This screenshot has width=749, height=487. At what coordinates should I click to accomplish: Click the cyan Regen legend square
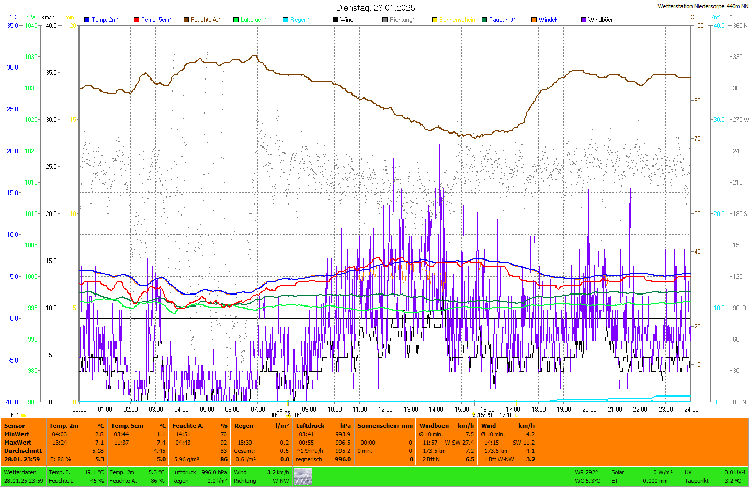(286, 20)
